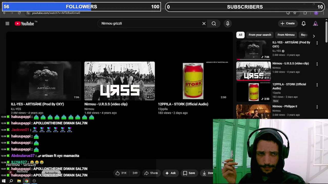Open end-screen title 12PPILA - STORK (Official Audio)
This screenshot has width=328, height=184.
(x=183, y=104)
